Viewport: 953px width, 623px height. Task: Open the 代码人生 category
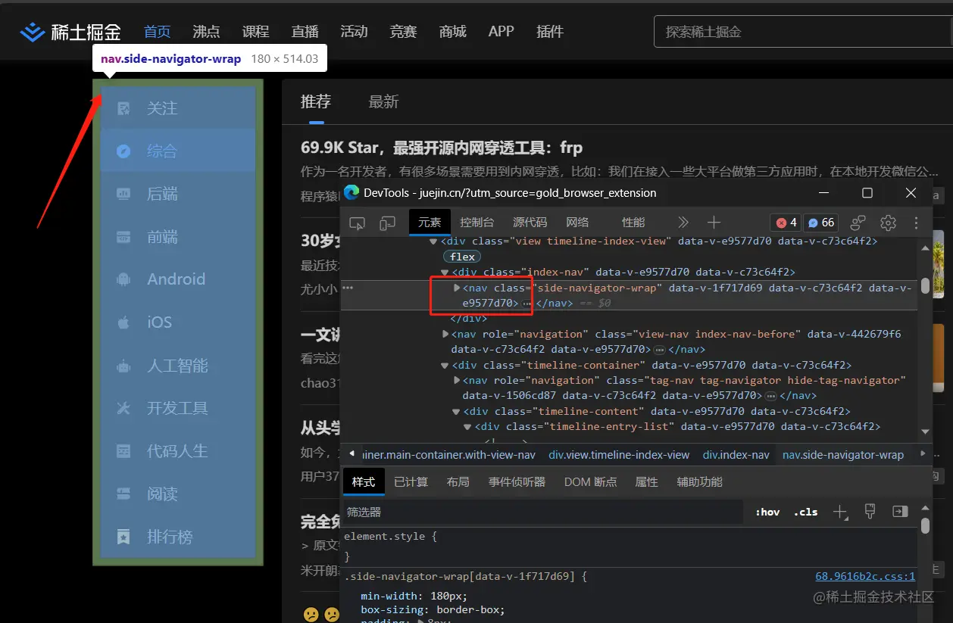pos(178,451)
